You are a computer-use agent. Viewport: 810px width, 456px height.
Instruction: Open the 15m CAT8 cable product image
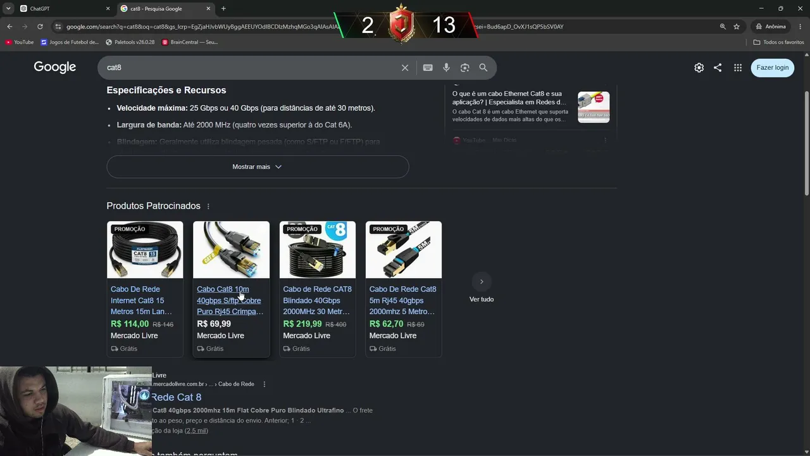click(x=145, y=250)
